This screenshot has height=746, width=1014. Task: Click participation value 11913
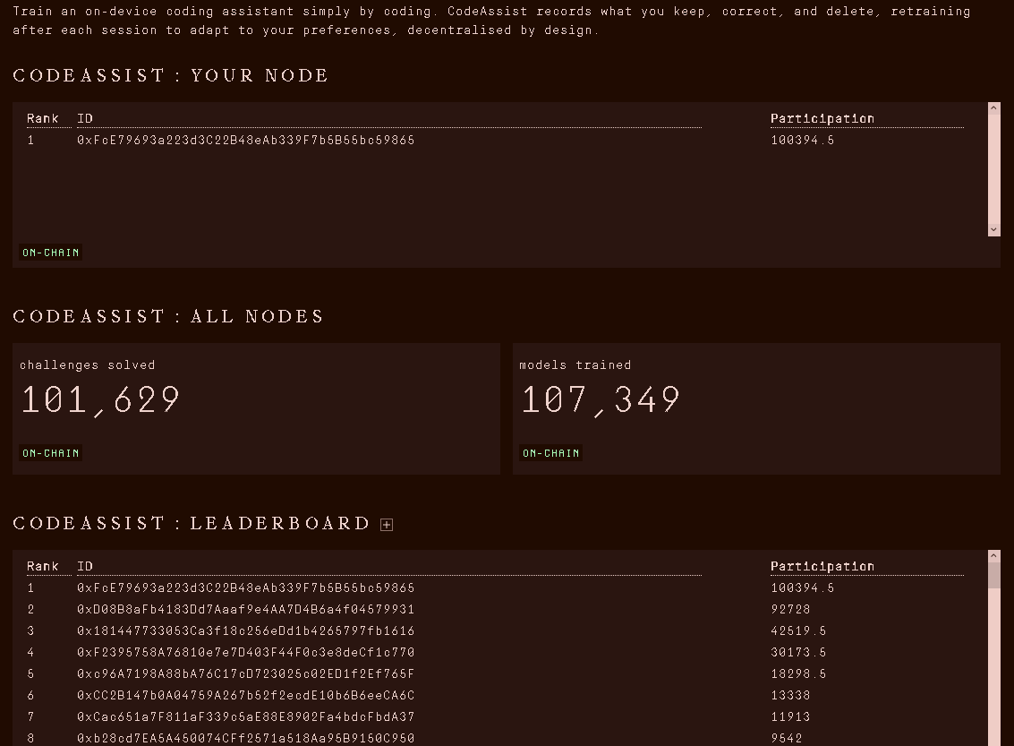click(x=790, y=716)
